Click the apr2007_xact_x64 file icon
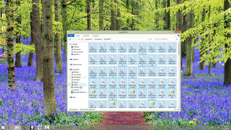This screenshot has height=130, width=231. click(152, 47)
